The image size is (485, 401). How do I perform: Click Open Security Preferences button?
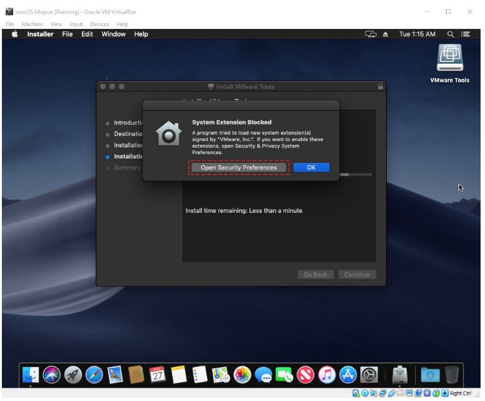point(239,167)
